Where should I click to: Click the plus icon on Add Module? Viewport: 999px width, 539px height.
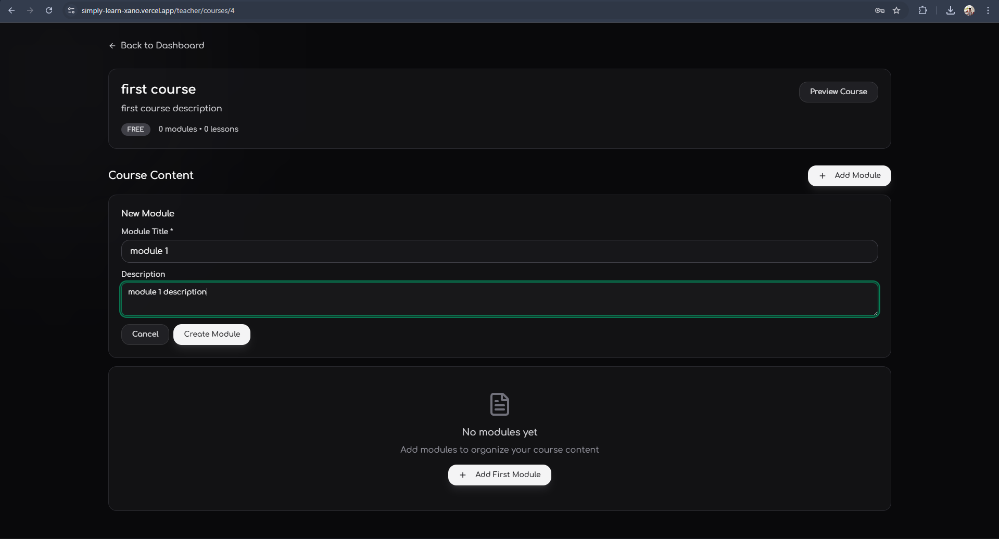823,176
